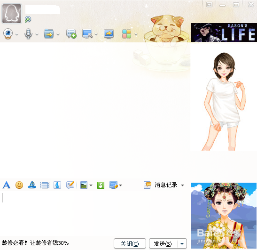The image size is (257, 250).
Task: Open the window menu dropdown icon in title bar
Action: click(x=209, y=4)
